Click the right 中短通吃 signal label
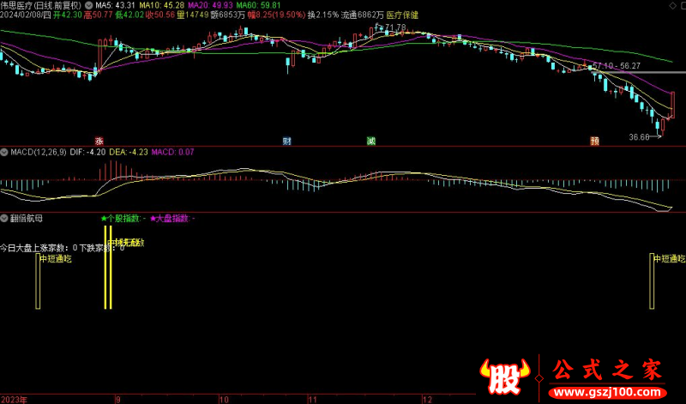This screenshot has height=404, width=686. click(670, 259)
